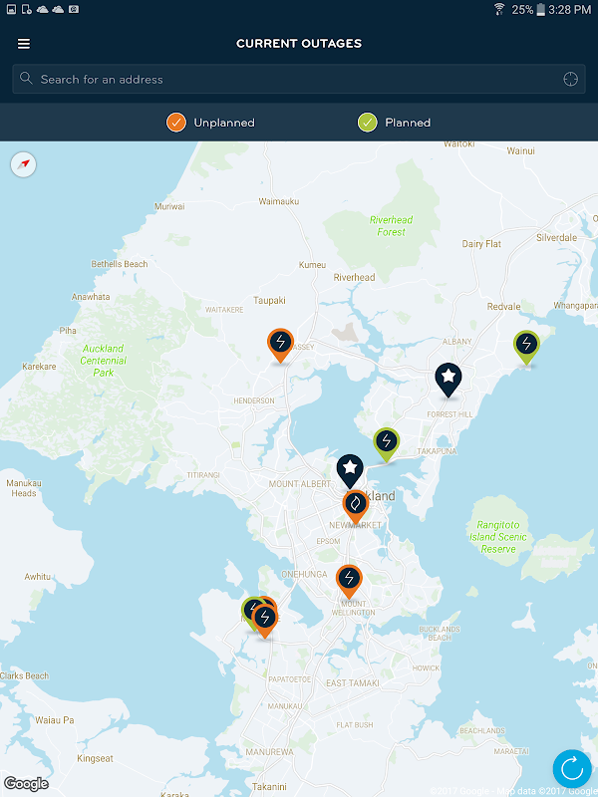Toggle the Unplanned outages checkbox
The width and height of the screenshot is (598, 797).
pyautogui.click(x=176, y=123)
